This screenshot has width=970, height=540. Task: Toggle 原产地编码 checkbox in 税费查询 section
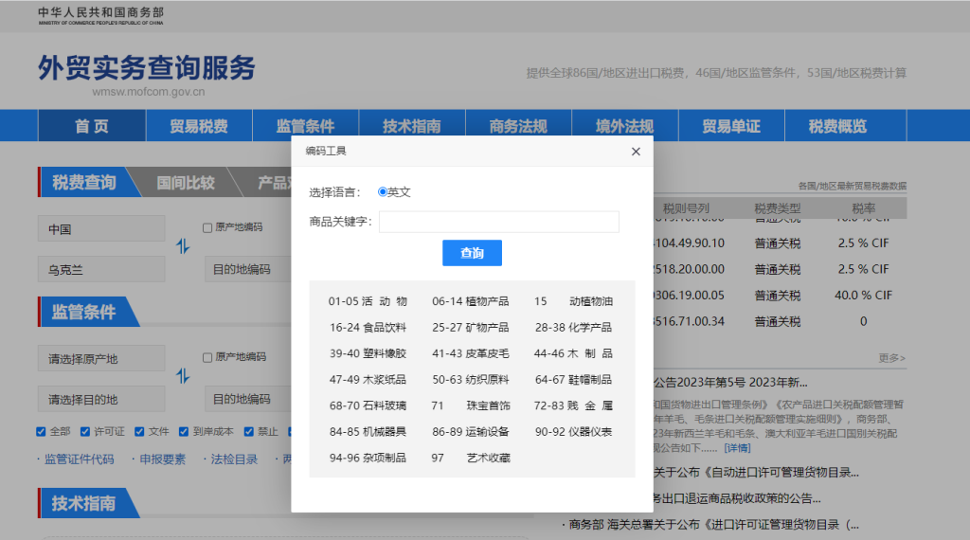coord(207,227)
